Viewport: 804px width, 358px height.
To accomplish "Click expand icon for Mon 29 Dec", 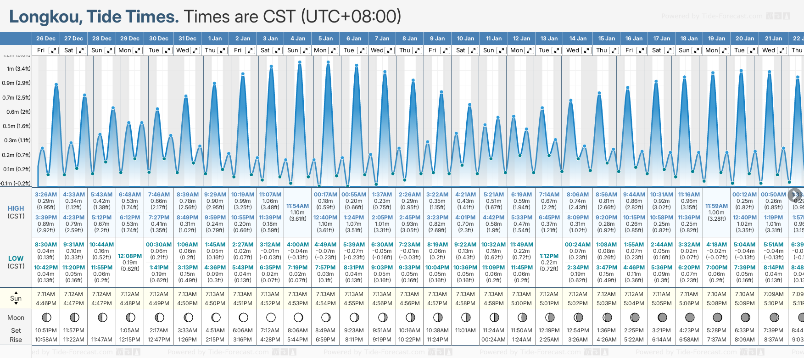I will 137,50.
